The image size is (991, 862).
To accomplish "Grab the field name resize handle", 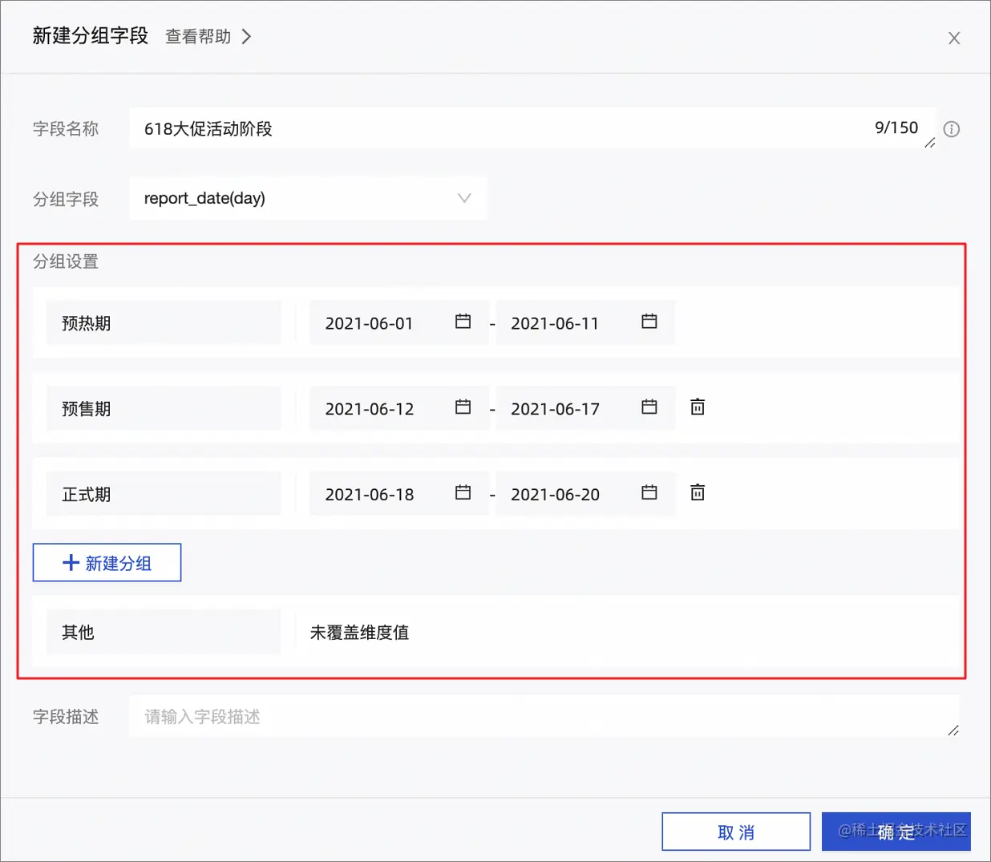I will (930, 143).
